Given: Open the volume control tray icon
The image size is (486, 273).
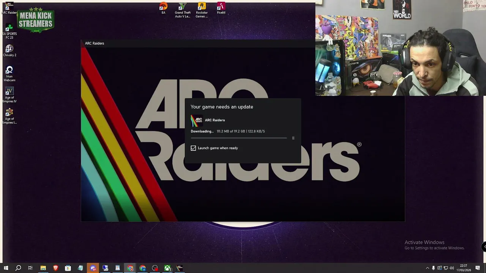Looking at the screenshot, I should point(452,268).
